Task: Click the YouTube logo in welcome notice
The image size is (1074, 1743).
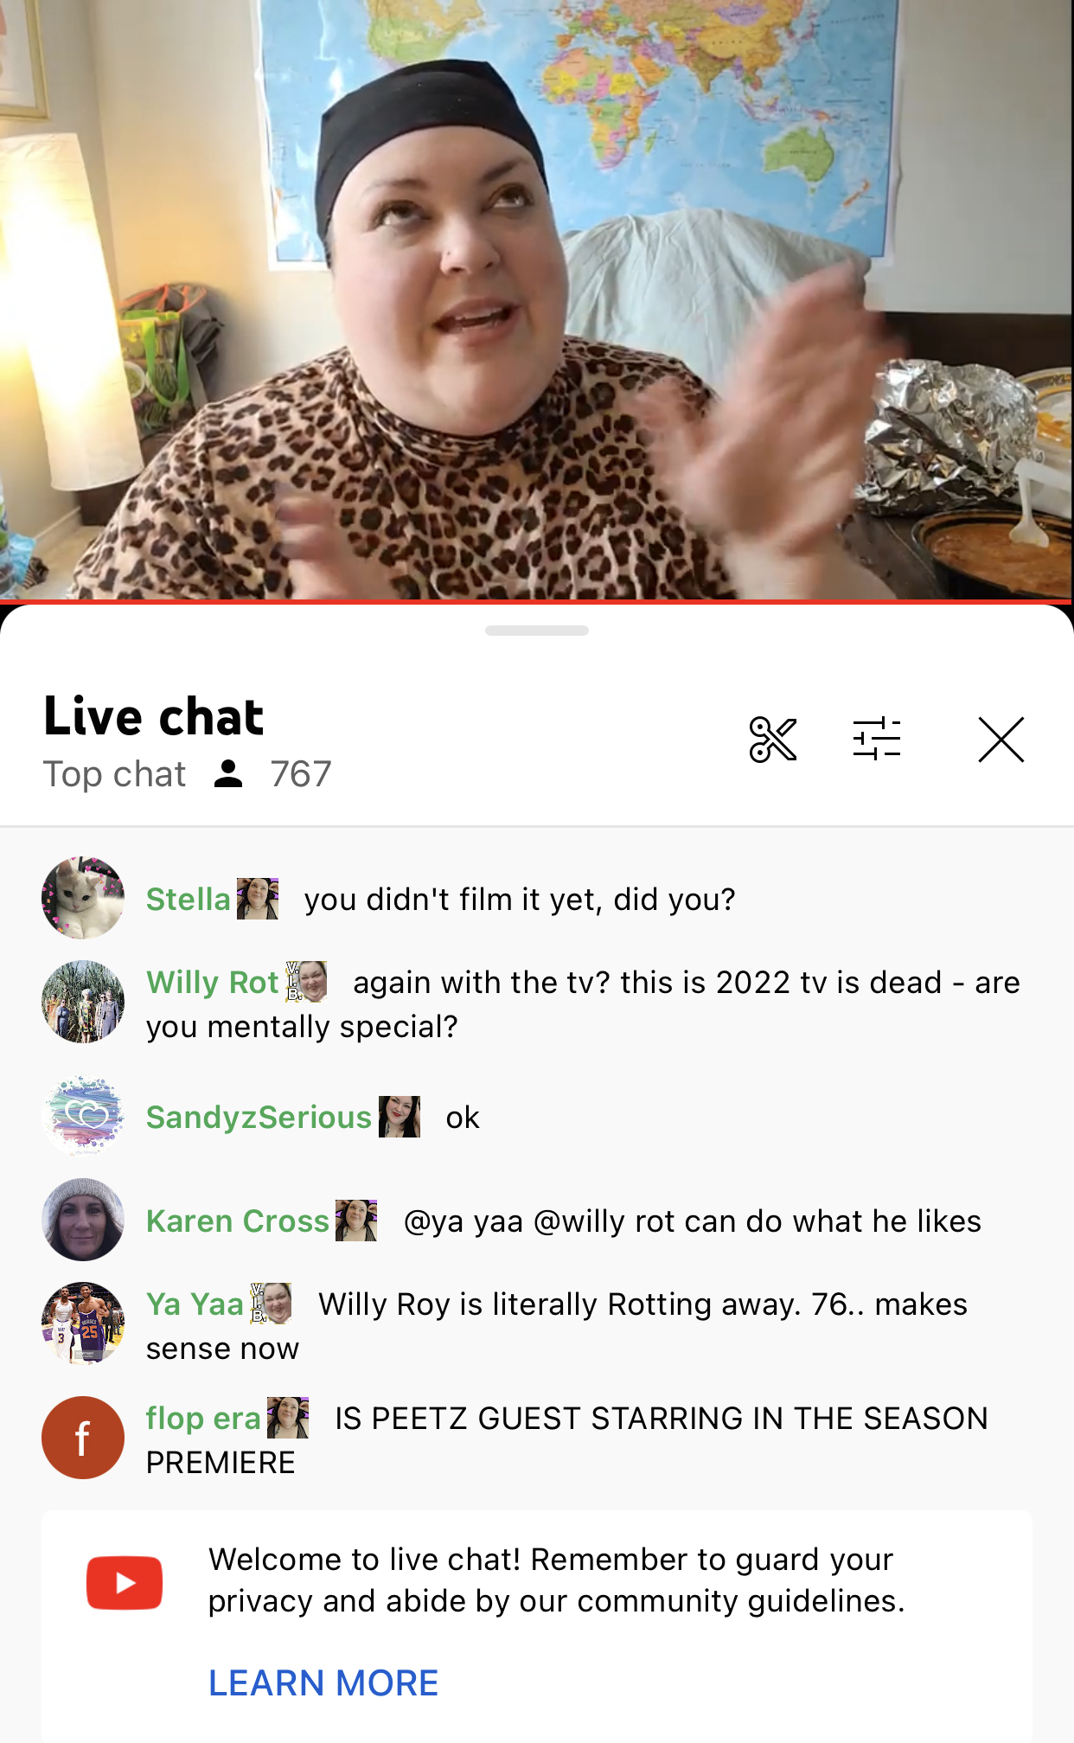Action: pos(125,1582)
